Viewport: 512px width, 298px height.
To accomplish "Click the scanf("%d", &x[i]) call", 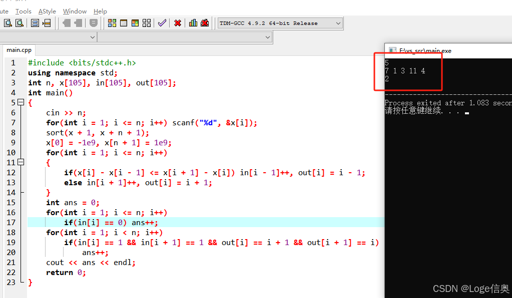I will pyautogui.click(x=215, y=123).
